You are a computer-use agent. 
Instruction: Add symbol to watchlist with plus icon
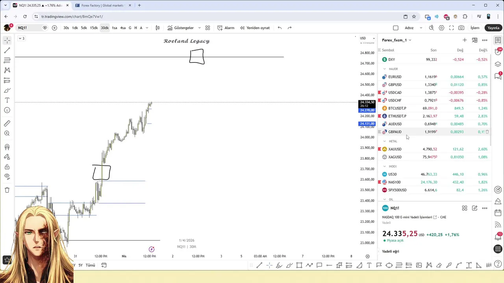(x=465, y=40)
